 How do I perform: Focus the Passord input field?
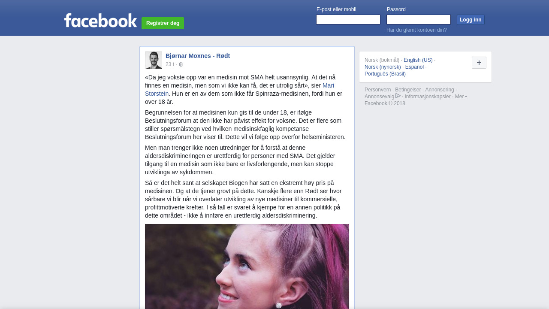419,20
